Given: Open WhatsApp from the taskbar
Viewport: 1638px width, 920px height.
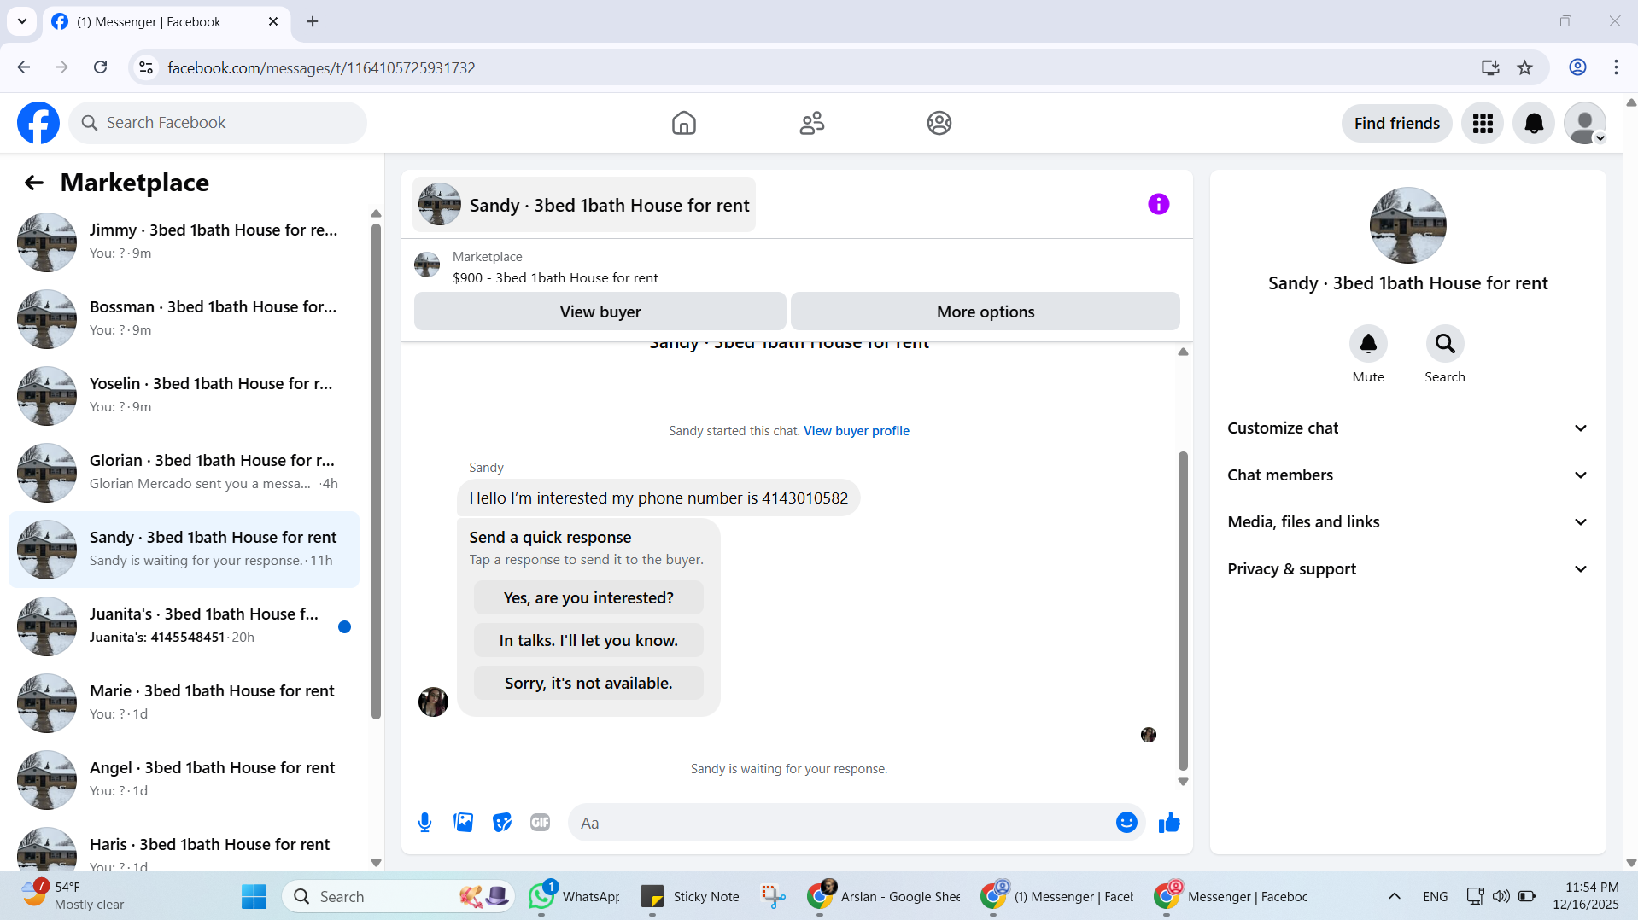Looking at the screenshot, I should click(574, 896).
